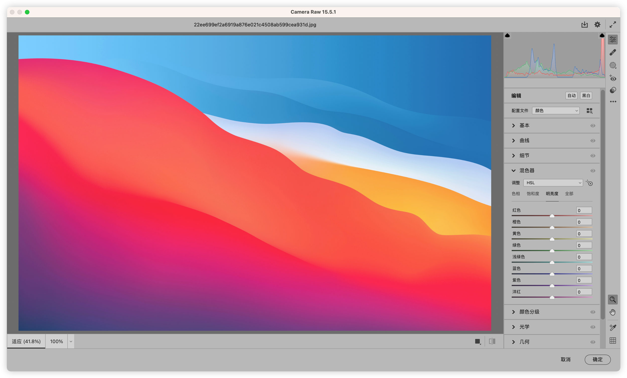Click the histogram display
Image resolution: width=627 pixels, height=378 pixels.
click(555, 55)
